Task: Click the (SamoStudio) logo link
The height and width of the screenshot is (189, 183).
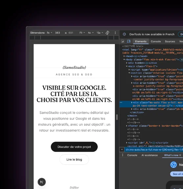Action: [x=74, y=67]
